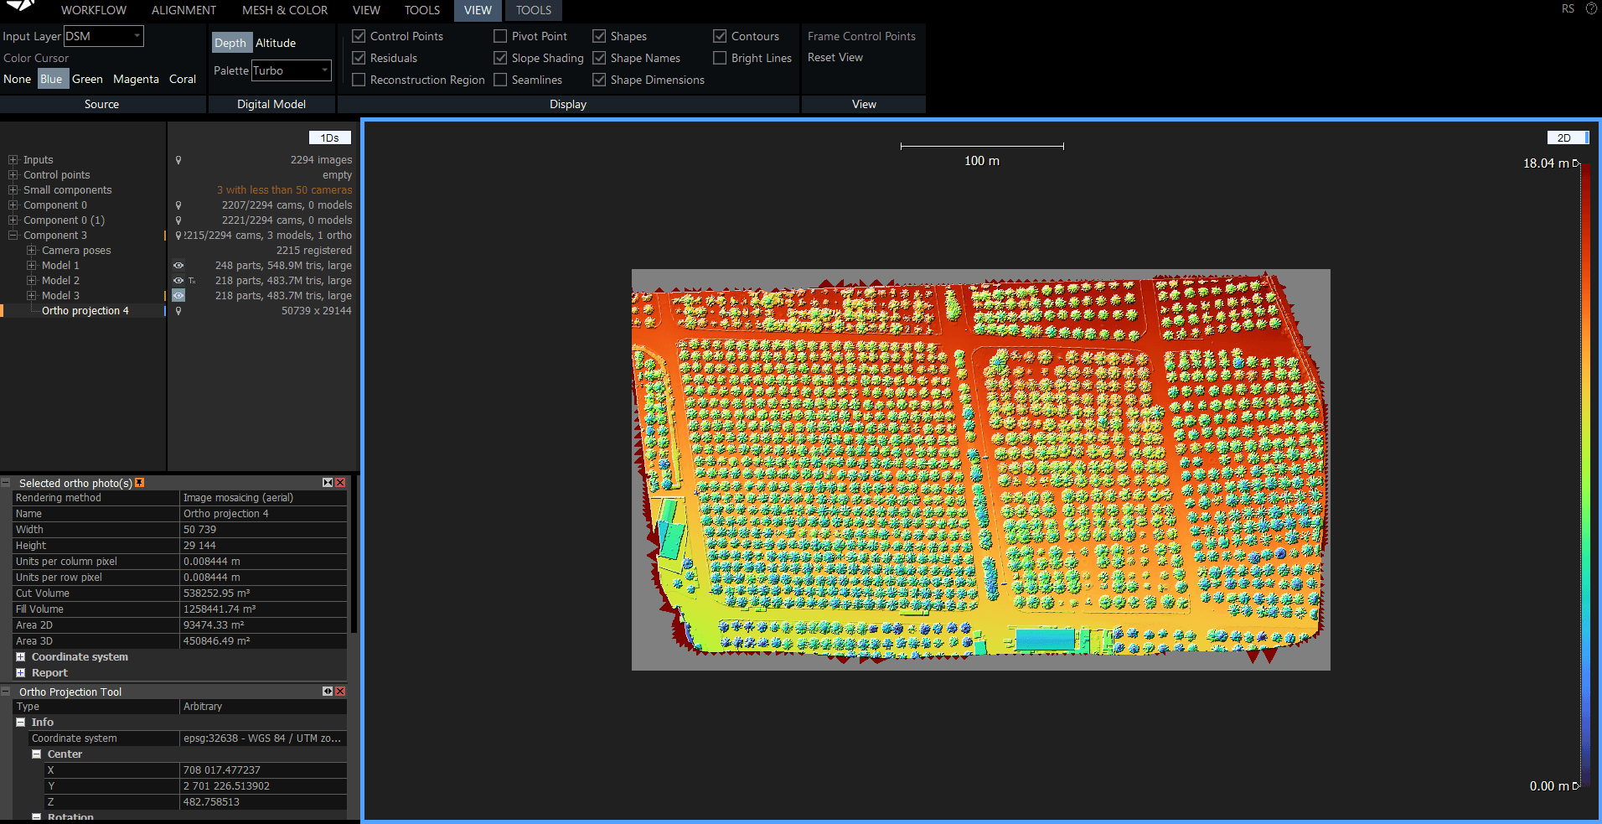Collapse the Component 3 tree node
This screenshot has height=824, width=1602.
coord(13,236)
